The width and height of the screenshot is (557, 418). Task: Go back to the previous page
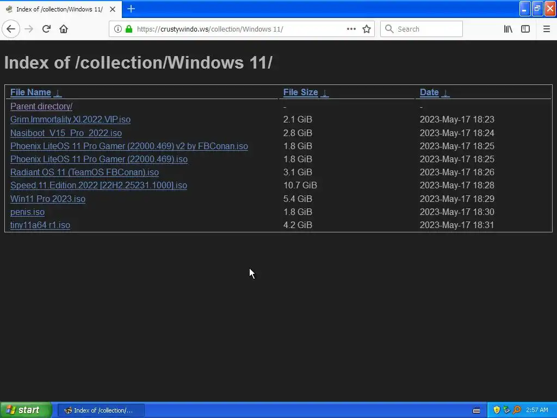pos(11,29)
